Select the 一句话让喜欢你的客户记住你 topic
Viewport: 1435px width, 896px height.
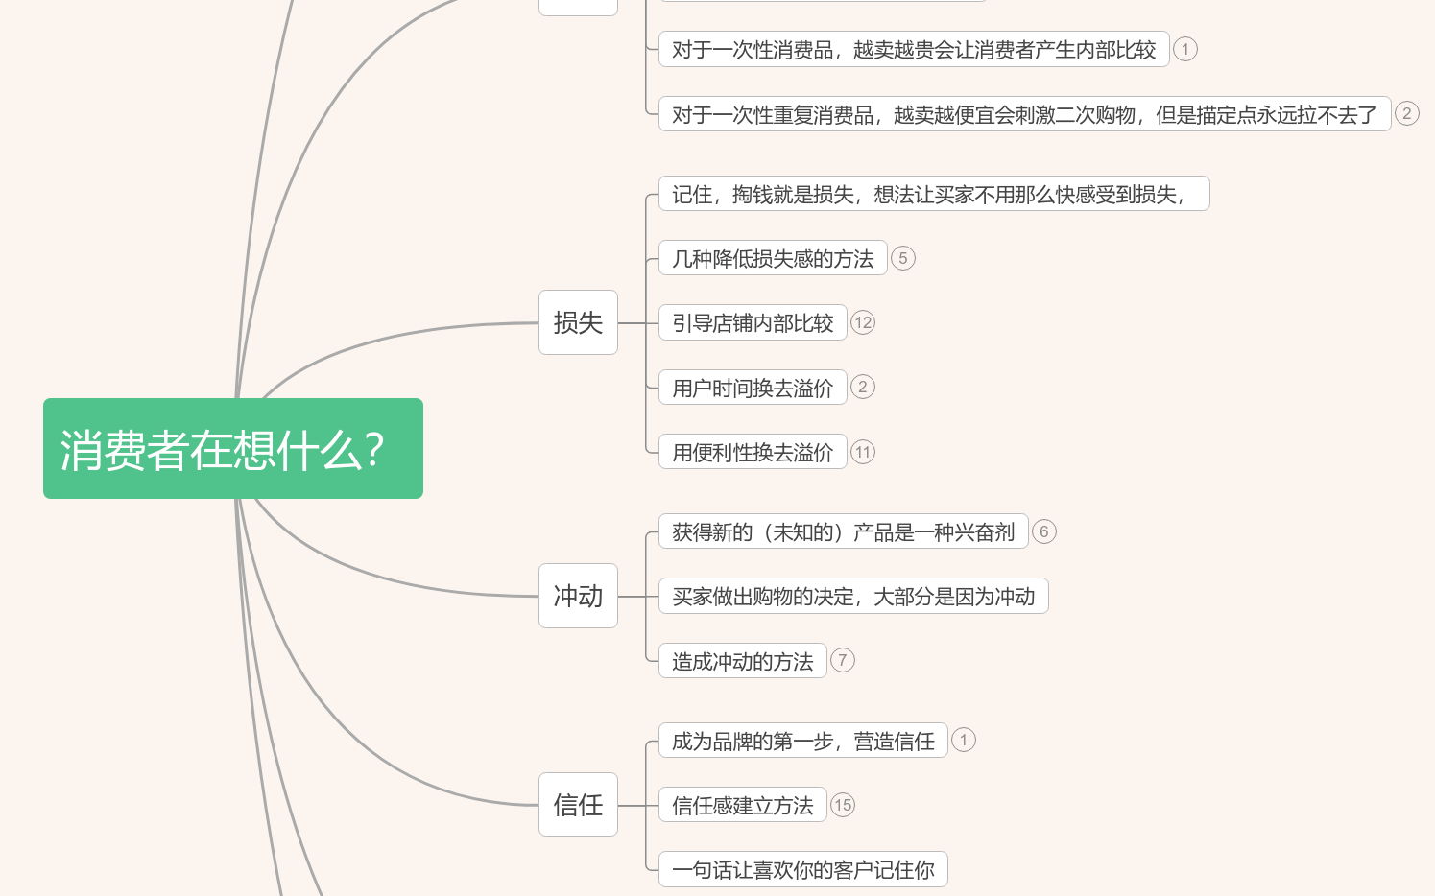(802, 869)
